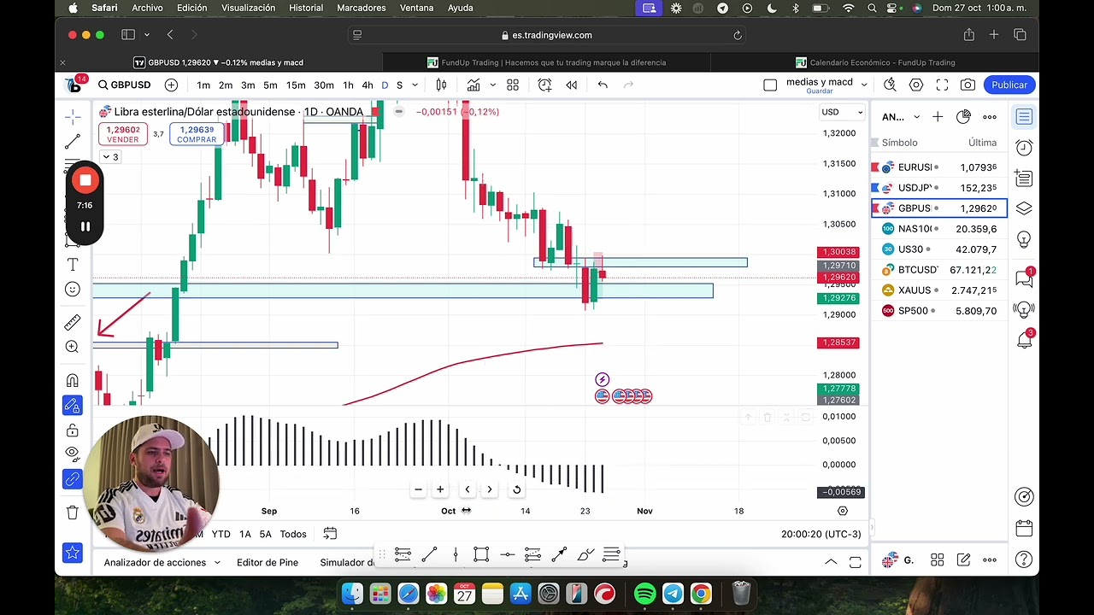
Task: Select the 15m timeframe
Action: pyautogui.click(x=296, y=85)
